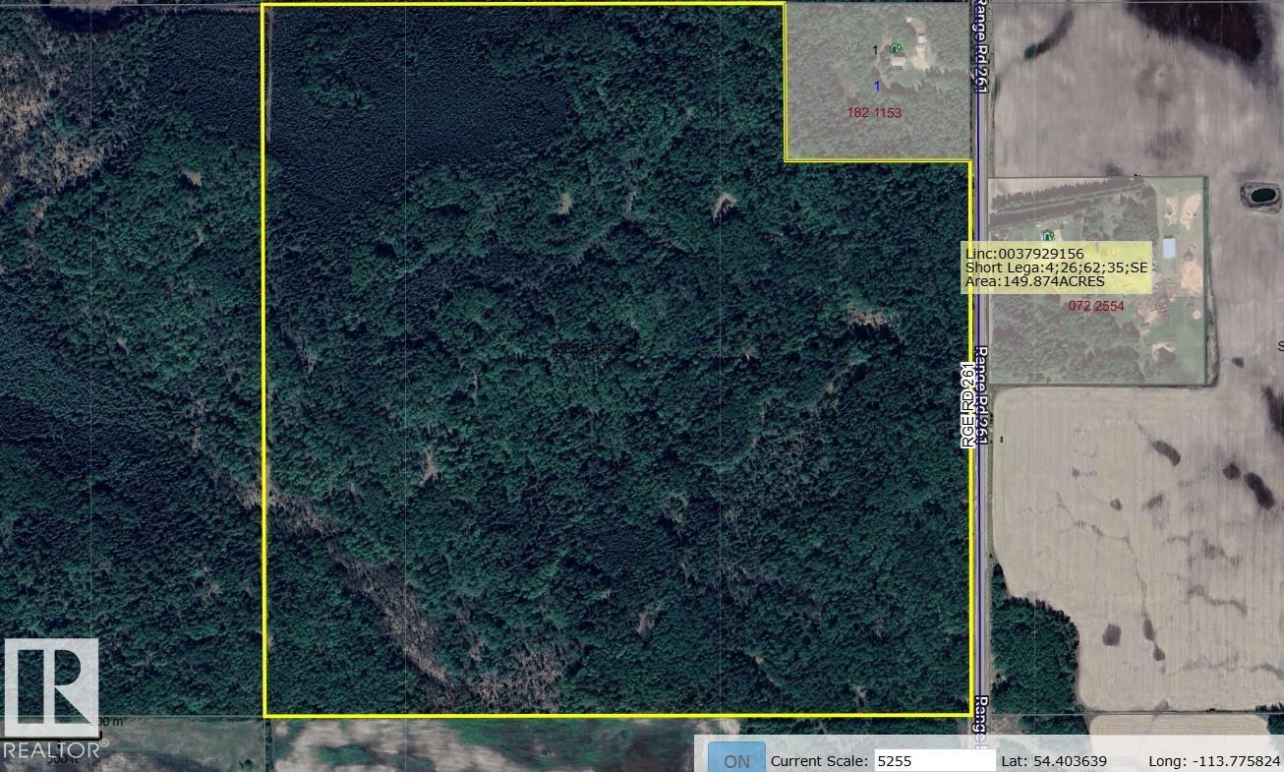Click the parcel label 182 1153
The image size is (1284, 772).
click(x=874, y=110)
